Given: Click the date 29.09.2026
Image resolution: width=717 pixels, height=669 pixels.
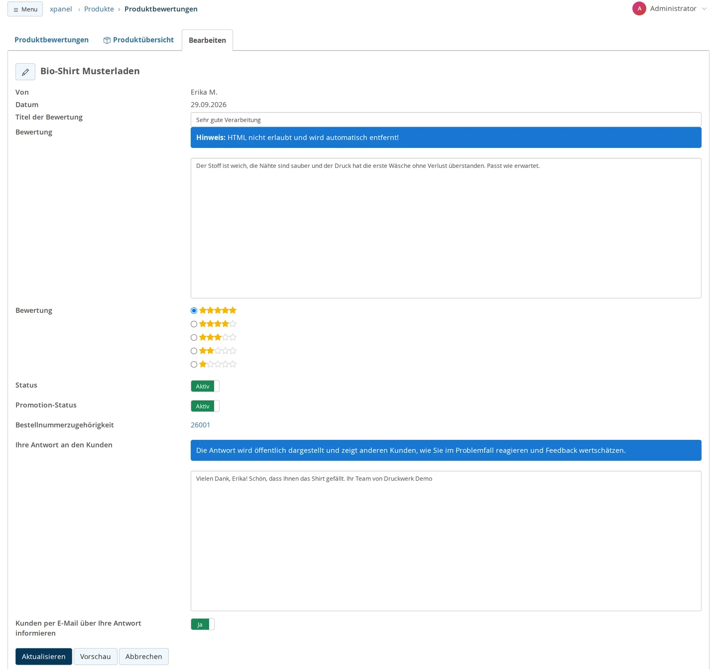Looking at the screenshot, I should pyautogui.click(x=209, y=105).
